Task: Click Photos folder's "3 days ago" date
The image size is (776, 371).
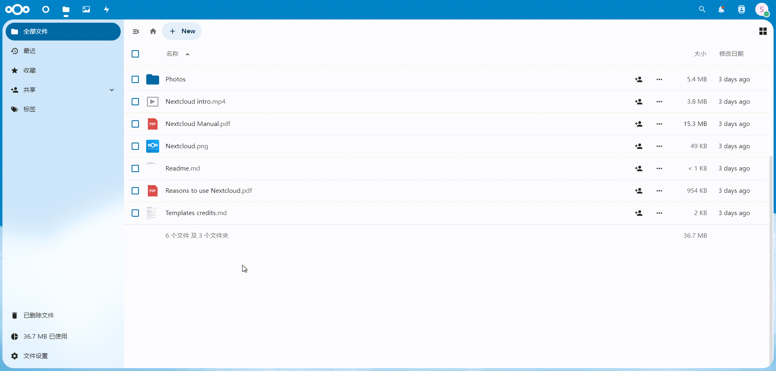Action: [734, 79]
